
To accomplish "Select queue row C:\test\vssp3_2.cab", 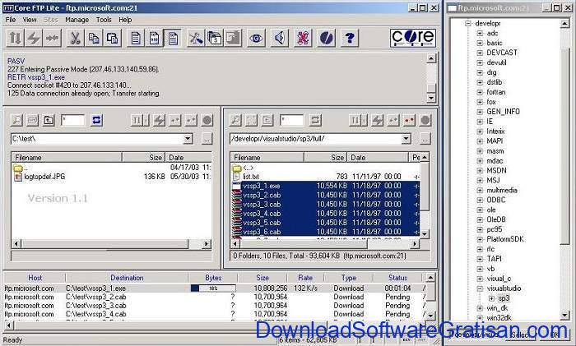I will point(213,297).
